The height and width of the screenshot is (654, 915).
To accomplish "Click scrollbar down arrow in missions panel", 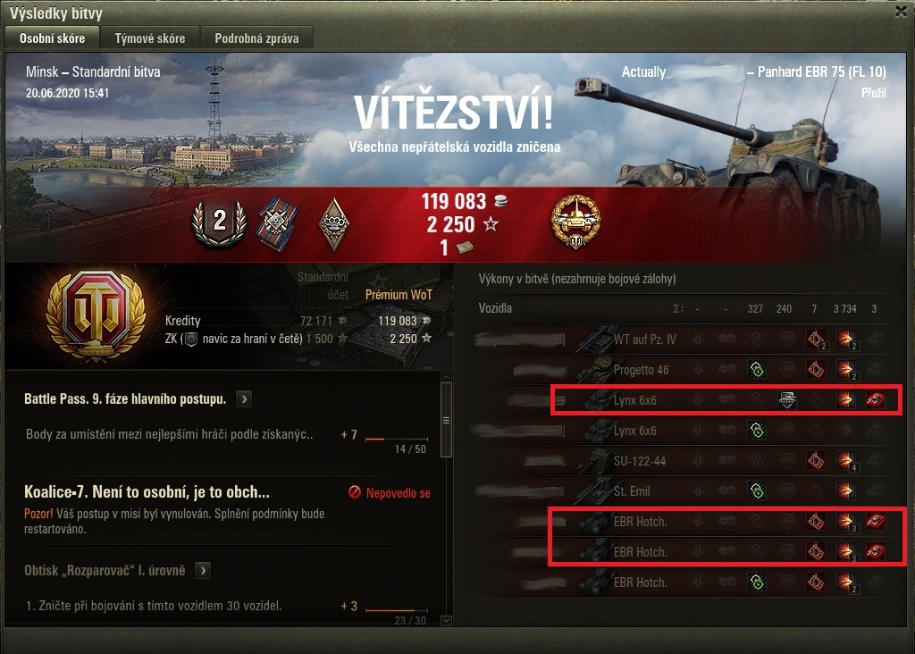I will (447, 620).
